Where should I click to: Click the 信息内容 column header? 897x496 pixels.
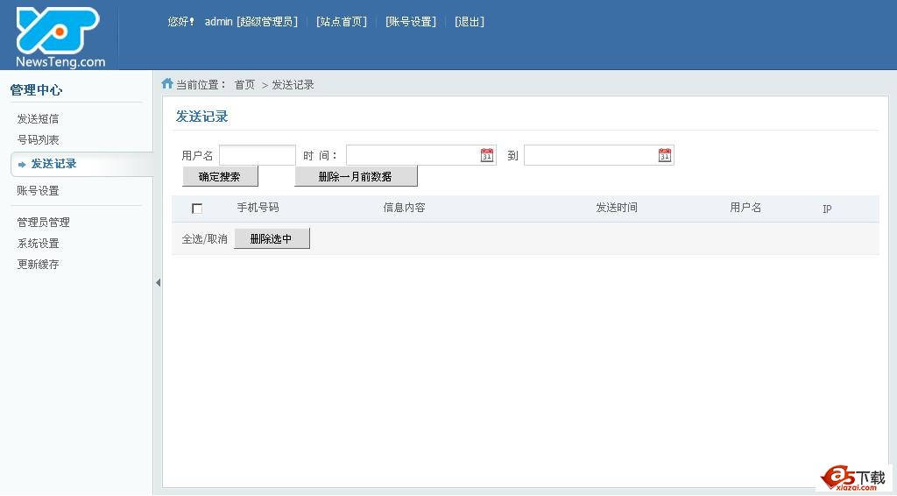point(405,208)
